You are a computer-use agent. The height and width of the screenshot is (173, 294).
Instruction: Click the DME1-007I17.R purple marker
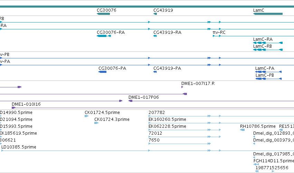point(182,87)
